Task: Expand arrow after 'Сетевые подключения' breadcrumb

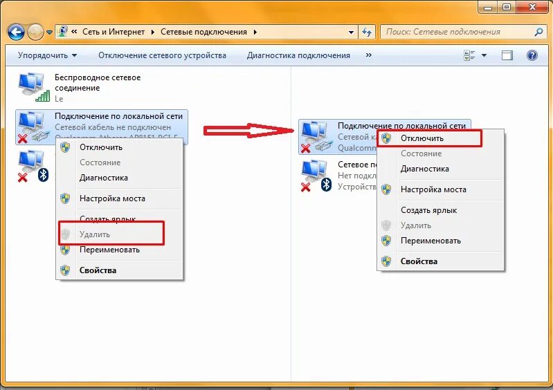Action: [255, 32]
